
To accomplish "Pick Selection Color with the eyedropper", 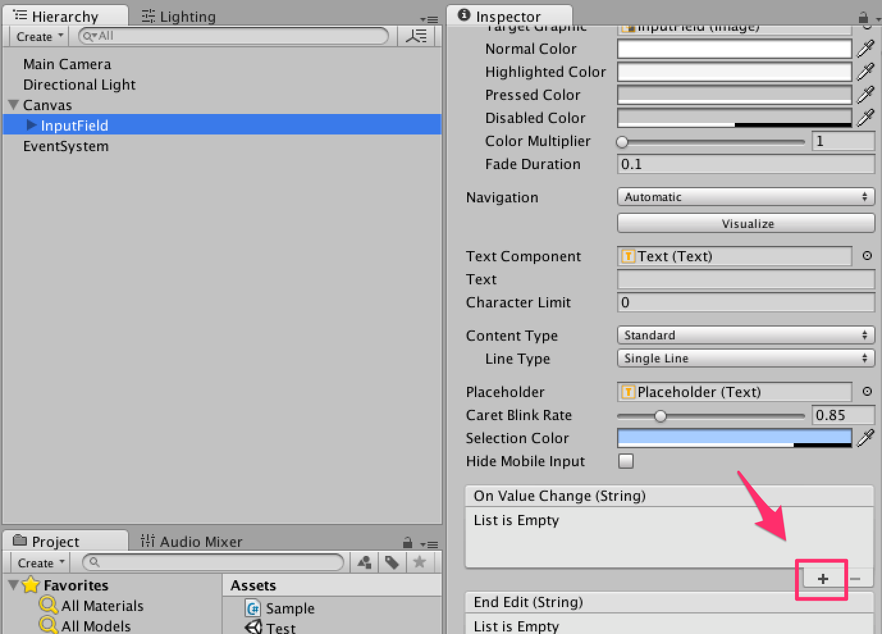I will [x=866, y=438].
